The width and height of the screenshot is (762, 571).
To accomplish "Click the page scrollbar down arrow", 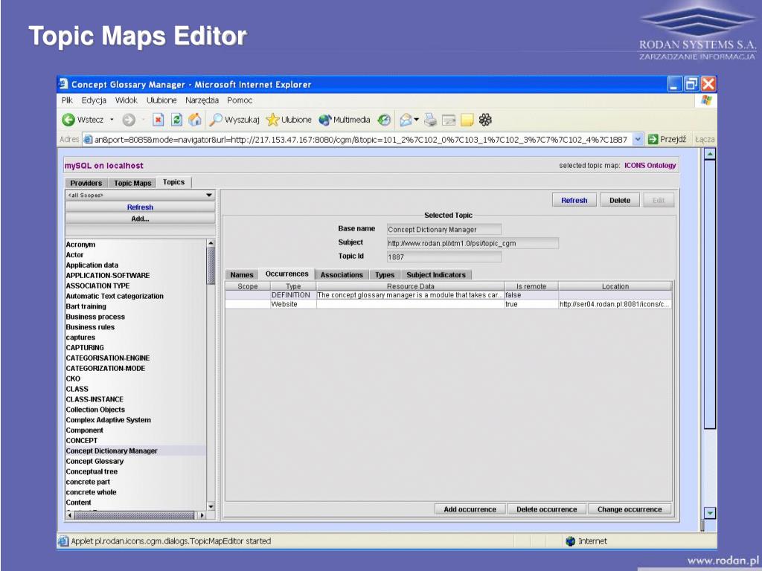I will (x=710, y=513).
